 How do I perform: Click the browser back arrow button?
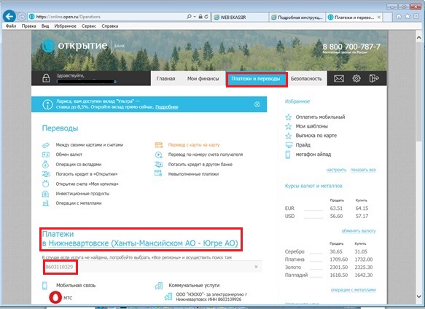click(x=9, y=17)
